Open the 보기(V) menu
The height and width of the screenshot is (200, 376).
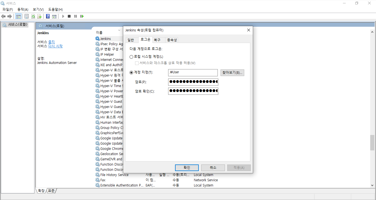[x=38, y=9]
